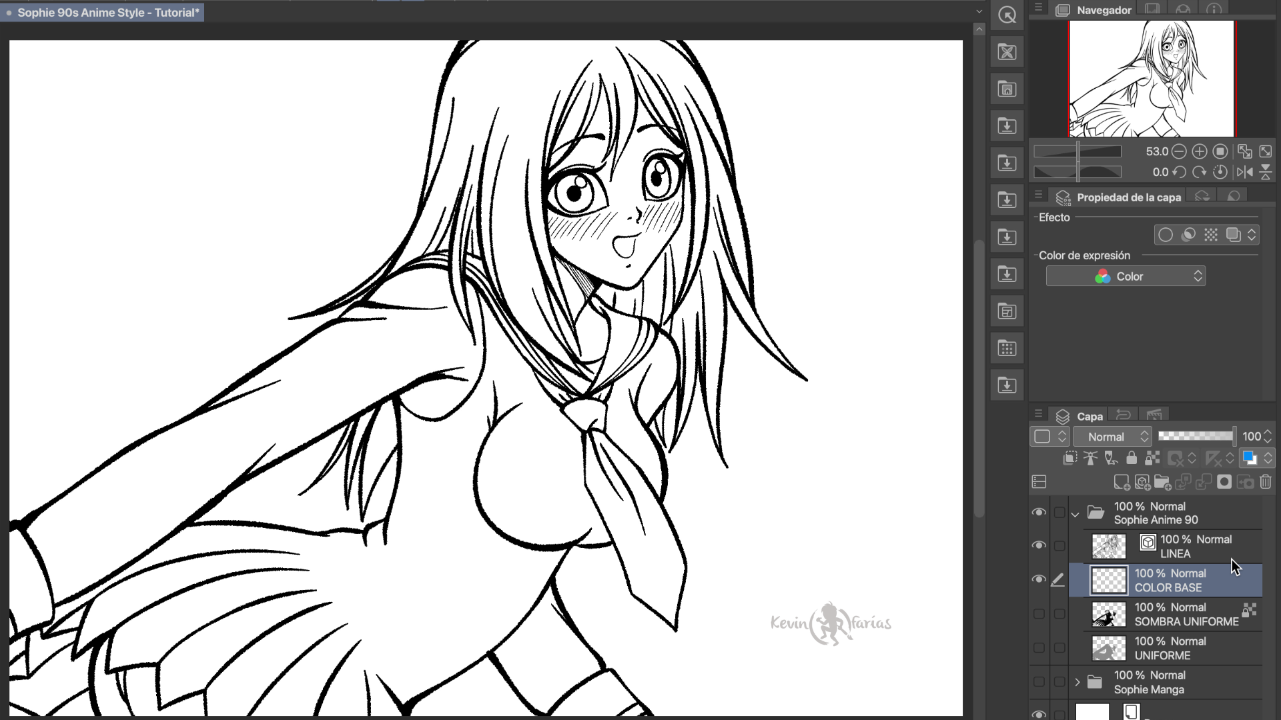Hide the LINEA layer

(1039, 545)
